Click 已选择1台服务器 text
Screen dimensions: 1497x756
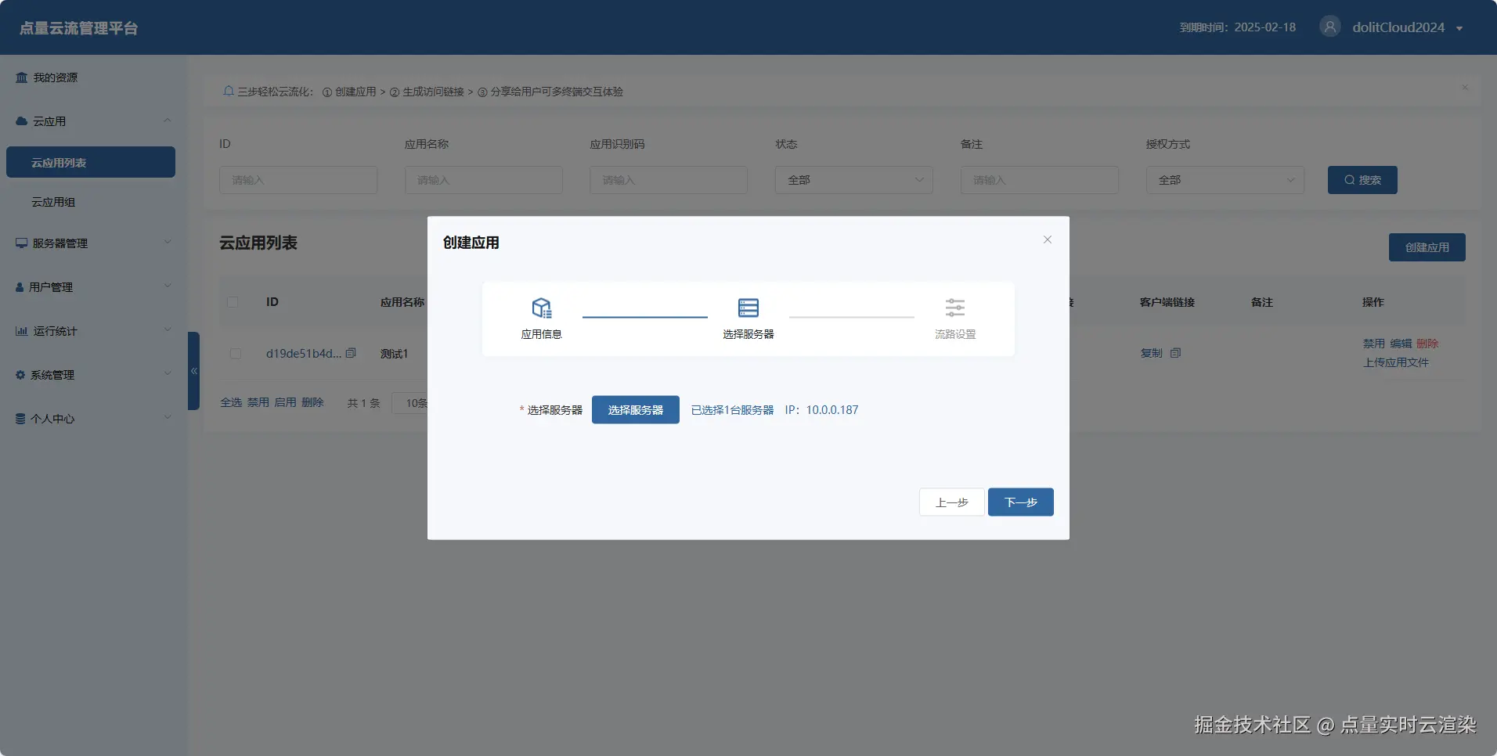(x=733, y=410)
